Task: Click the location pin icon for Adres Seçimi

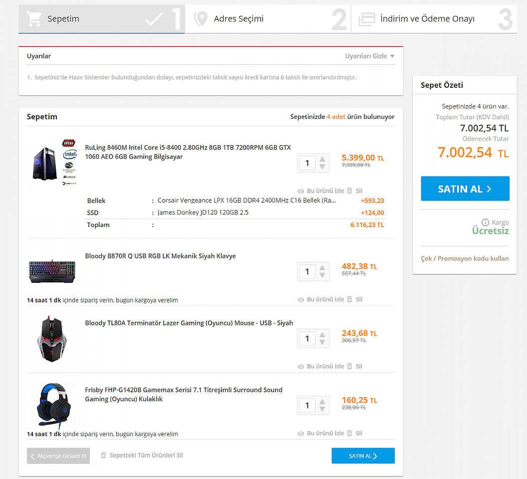Action: click(x=201, y=19)
